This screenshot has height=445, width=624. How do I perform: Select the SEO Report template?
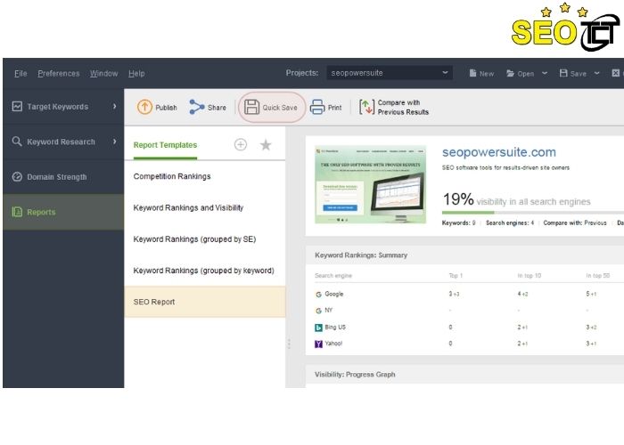[x=205, y=302]
